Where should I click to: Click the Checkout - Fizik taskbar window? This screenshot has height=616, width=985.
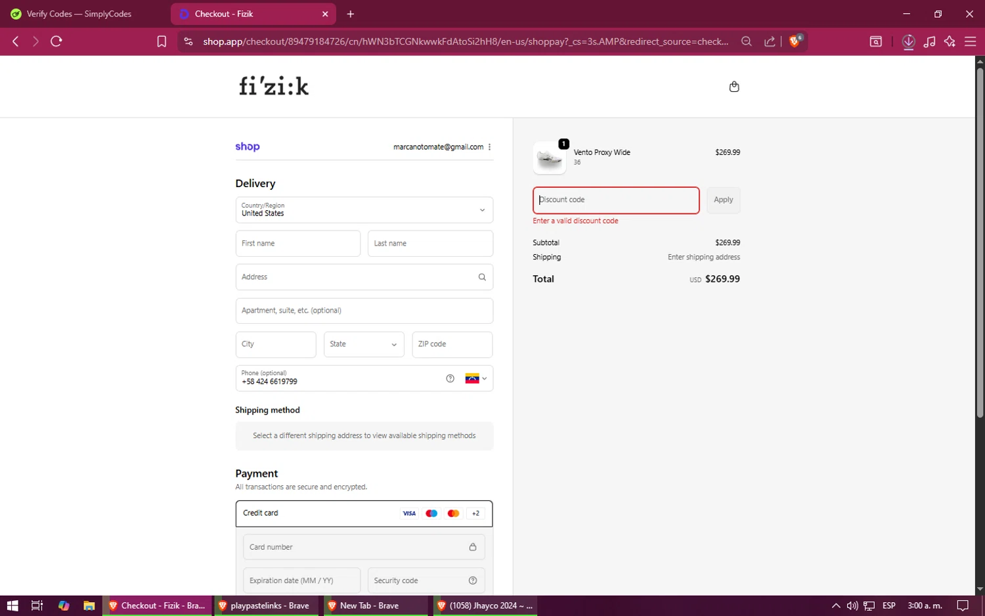tap(158, 605)
